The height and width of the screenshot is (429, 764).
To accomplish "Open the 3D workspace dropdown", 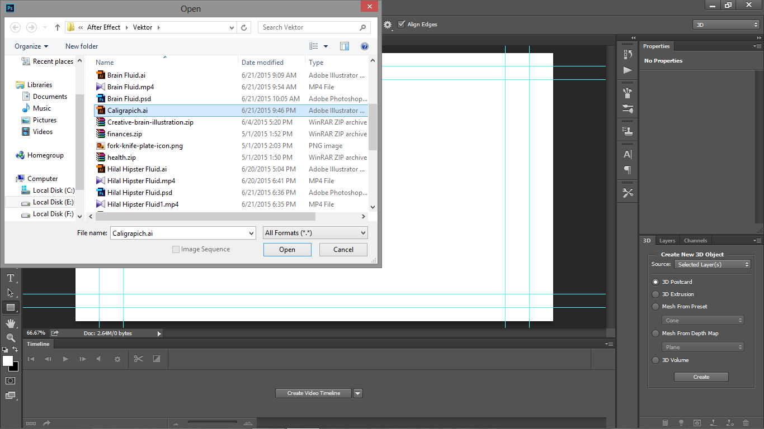I will (x=726, y=25).
